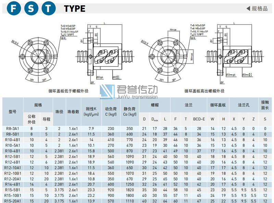
Task: Click the 型号 column header
Action: [x=12, y=112]
